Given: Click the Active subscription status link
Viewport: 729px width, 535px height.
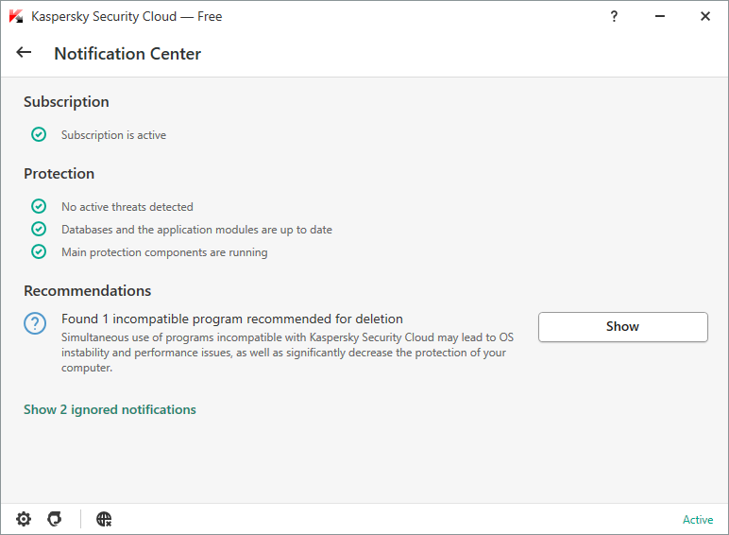Looking at the screenshot, I should 698,520.
